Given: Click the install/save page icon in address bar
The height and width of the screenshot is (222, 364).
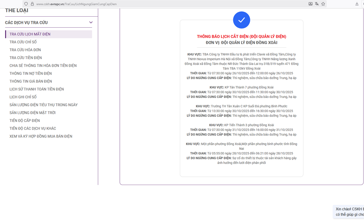Looking at the screenshot, I should [x=310, y=4].
